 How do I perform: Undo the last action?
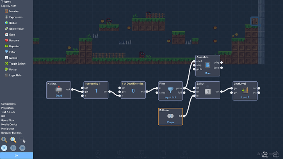click(x=265, y=154)
